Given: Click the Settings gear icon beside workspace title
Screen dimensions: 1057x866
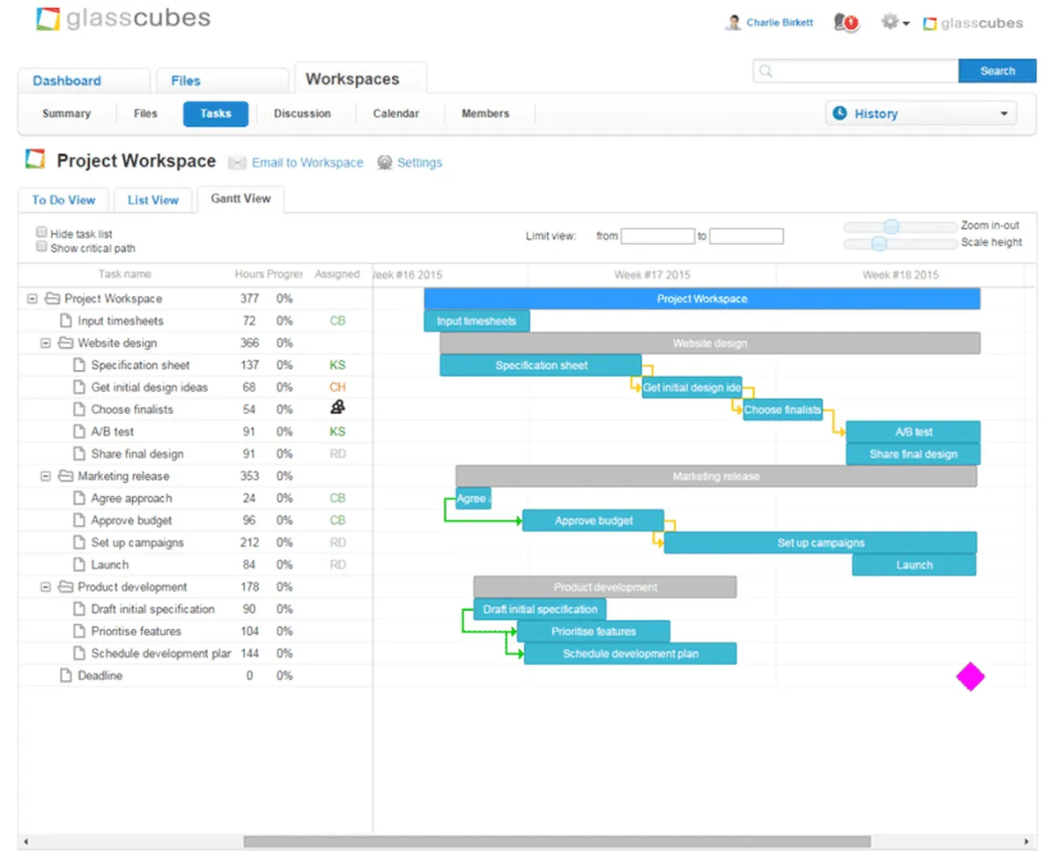Looking at the screenshot, I should click(385, 163).
